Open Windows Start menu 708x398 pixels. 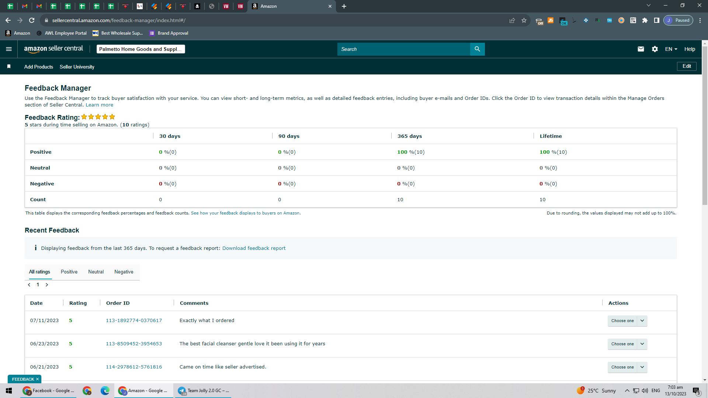(9, 391)
